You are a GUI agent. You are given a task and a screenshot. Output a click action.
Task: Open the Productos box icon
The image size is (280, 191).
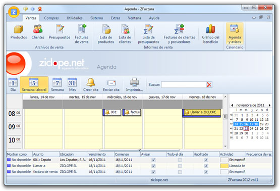[x=19, y=29]
